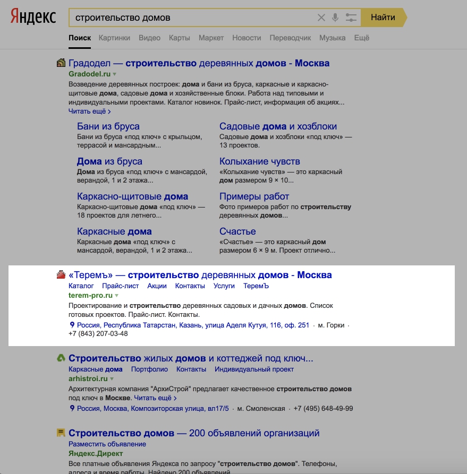The height and width of the screenshot is (474, 467).
Task: Open the Каркасно-щитовые дома sitelink
Action: (133, 196)
